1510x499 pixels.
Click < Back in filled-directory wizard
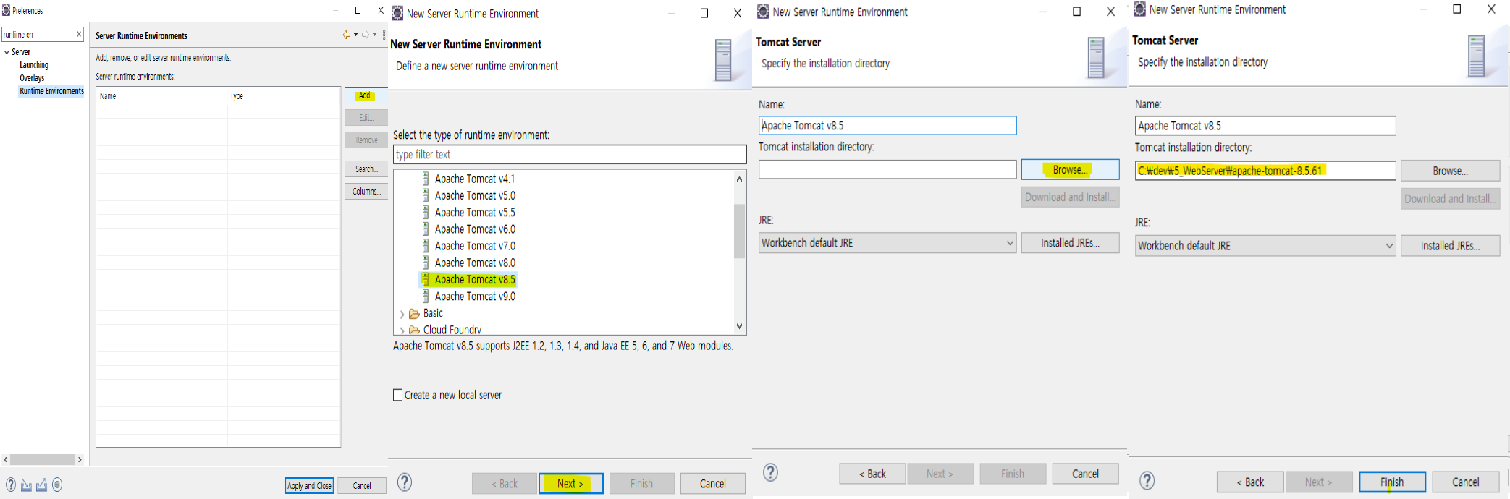click(1250, 482)
